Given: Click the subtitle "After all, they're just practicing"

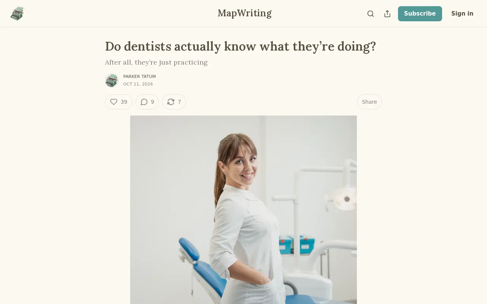Looking at the screenshot, I should click(156, 62).
